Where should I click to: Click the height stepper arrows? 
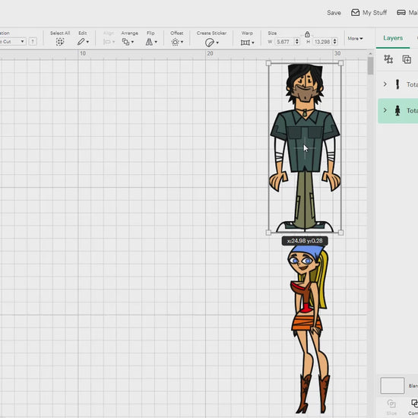335,42
